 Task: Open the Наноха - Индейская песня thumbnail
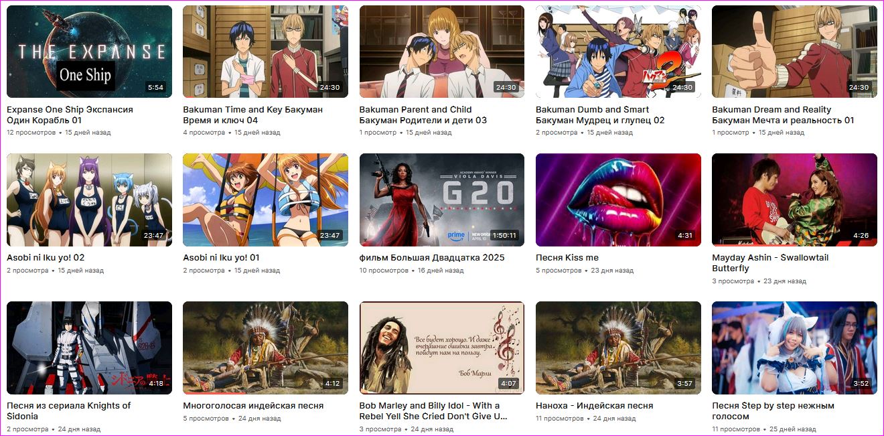click(x=618, y=348)
